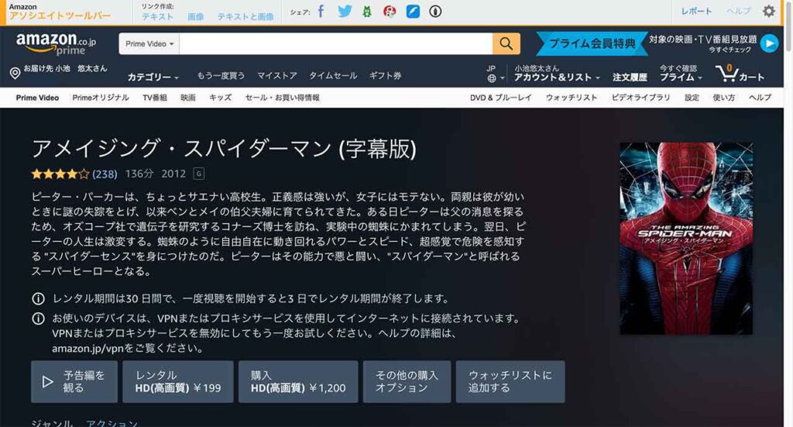Screen dimensions: 793x427
Task: Click the delivery location pin icon
Action: click(15, 74)
